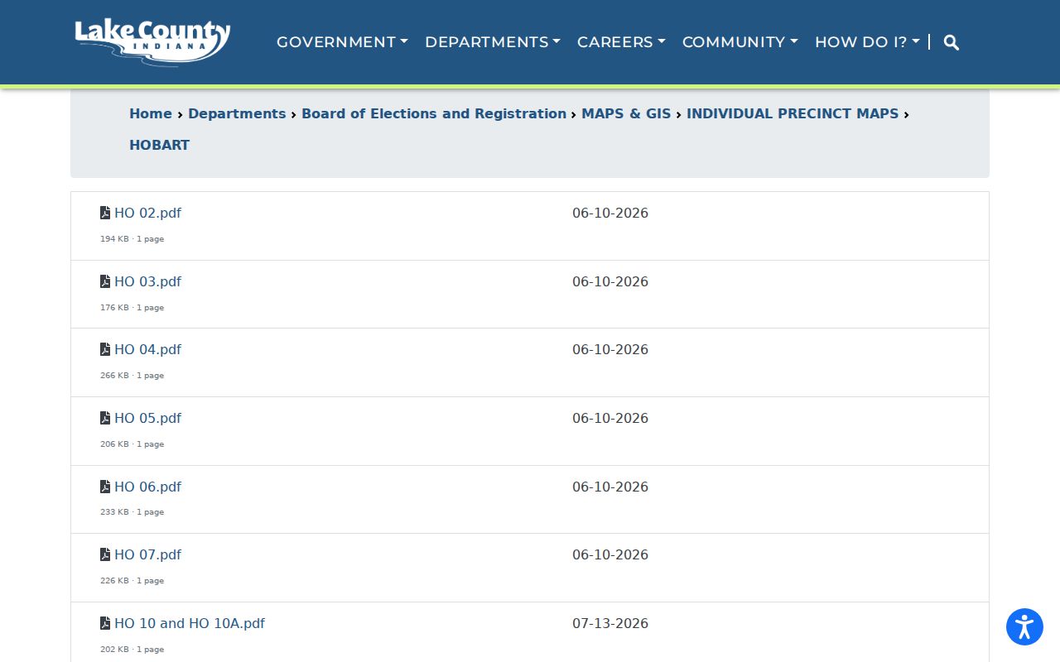Expand the Community dropdown menu
Screen dimensions: 1060x662
pyautogui.click(x=740, y=42)
